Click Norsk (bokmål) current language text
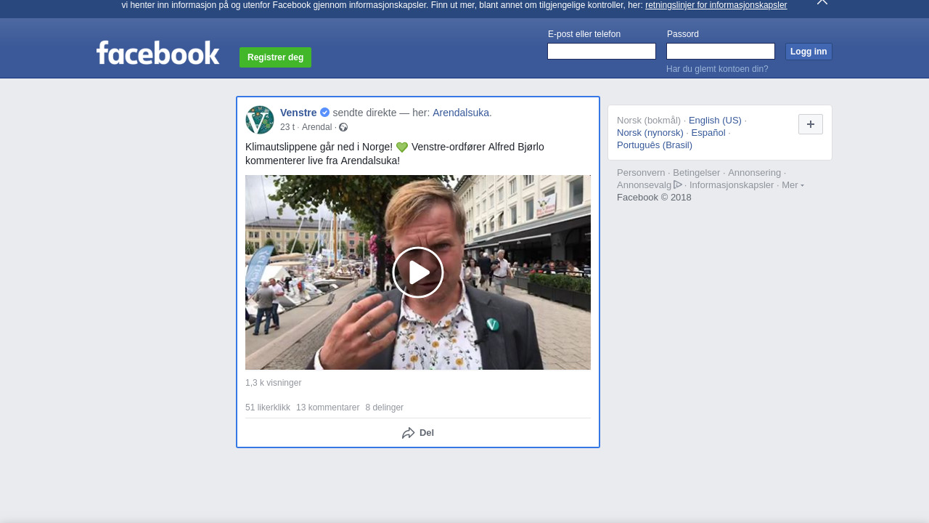The height and width of the screenshot is (523, 929). (649, 121)
